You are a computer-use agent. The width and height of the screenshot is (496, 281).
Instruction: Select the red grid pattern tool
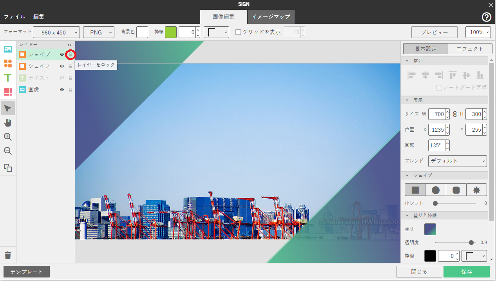8,92
